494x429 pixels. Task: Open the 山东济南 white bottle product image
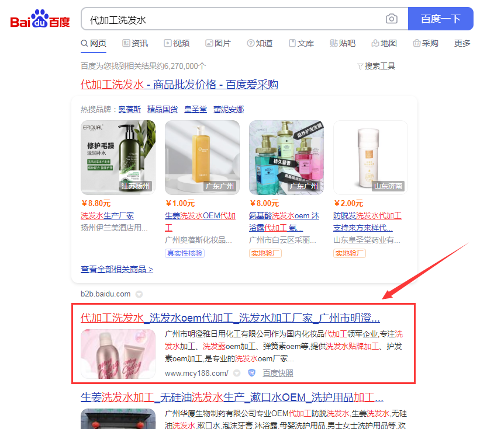point(371,157)
